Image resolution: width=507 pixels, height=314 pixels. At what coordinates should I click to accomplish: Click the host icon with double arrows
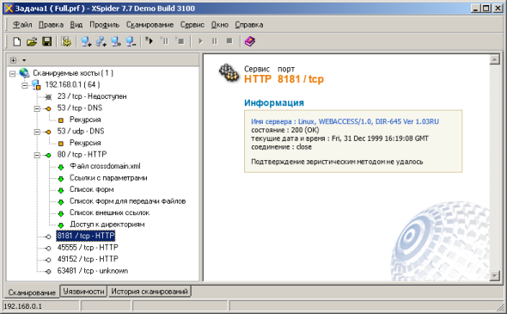[x=116, y=41]
